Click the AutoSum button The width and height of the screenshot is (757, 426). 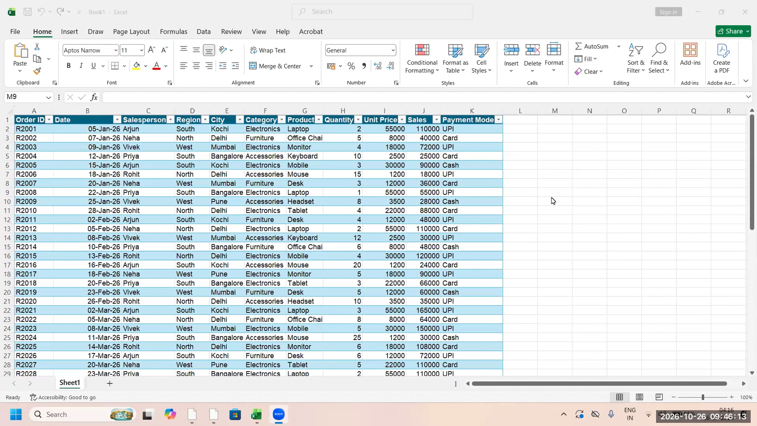(x=592, y=46)
